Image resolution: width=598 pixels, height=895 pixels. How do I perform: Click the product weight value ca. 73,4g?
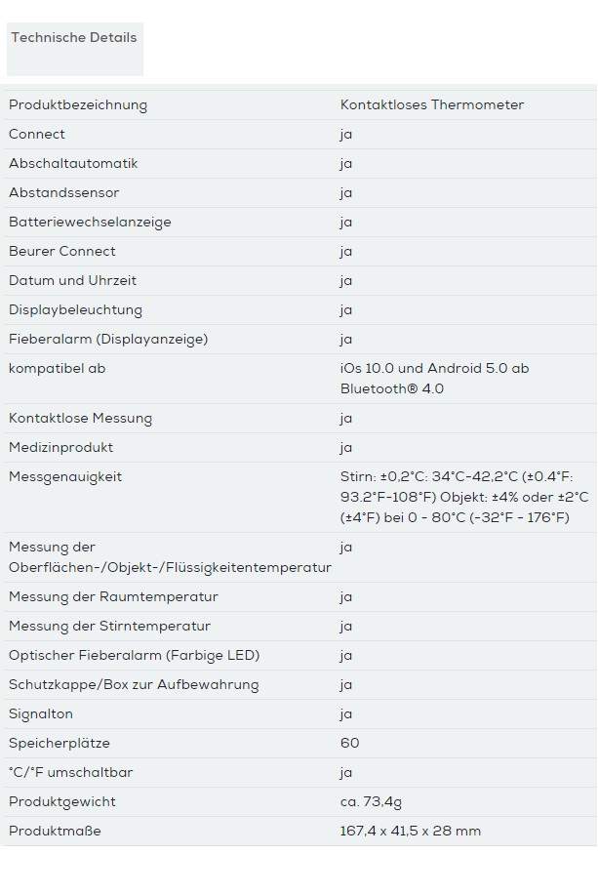[371, 802]
